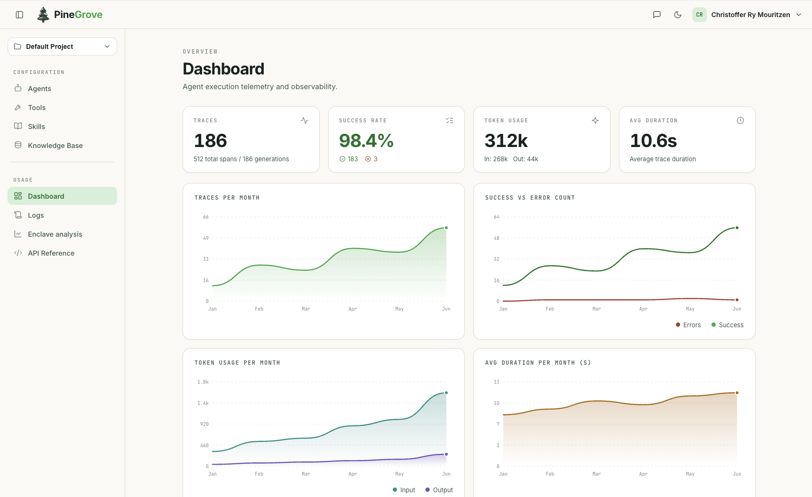The width and height of the screenshot is (812, 497).
Task: Click the scroll icon next to Logs
Action: click(18, 215)
